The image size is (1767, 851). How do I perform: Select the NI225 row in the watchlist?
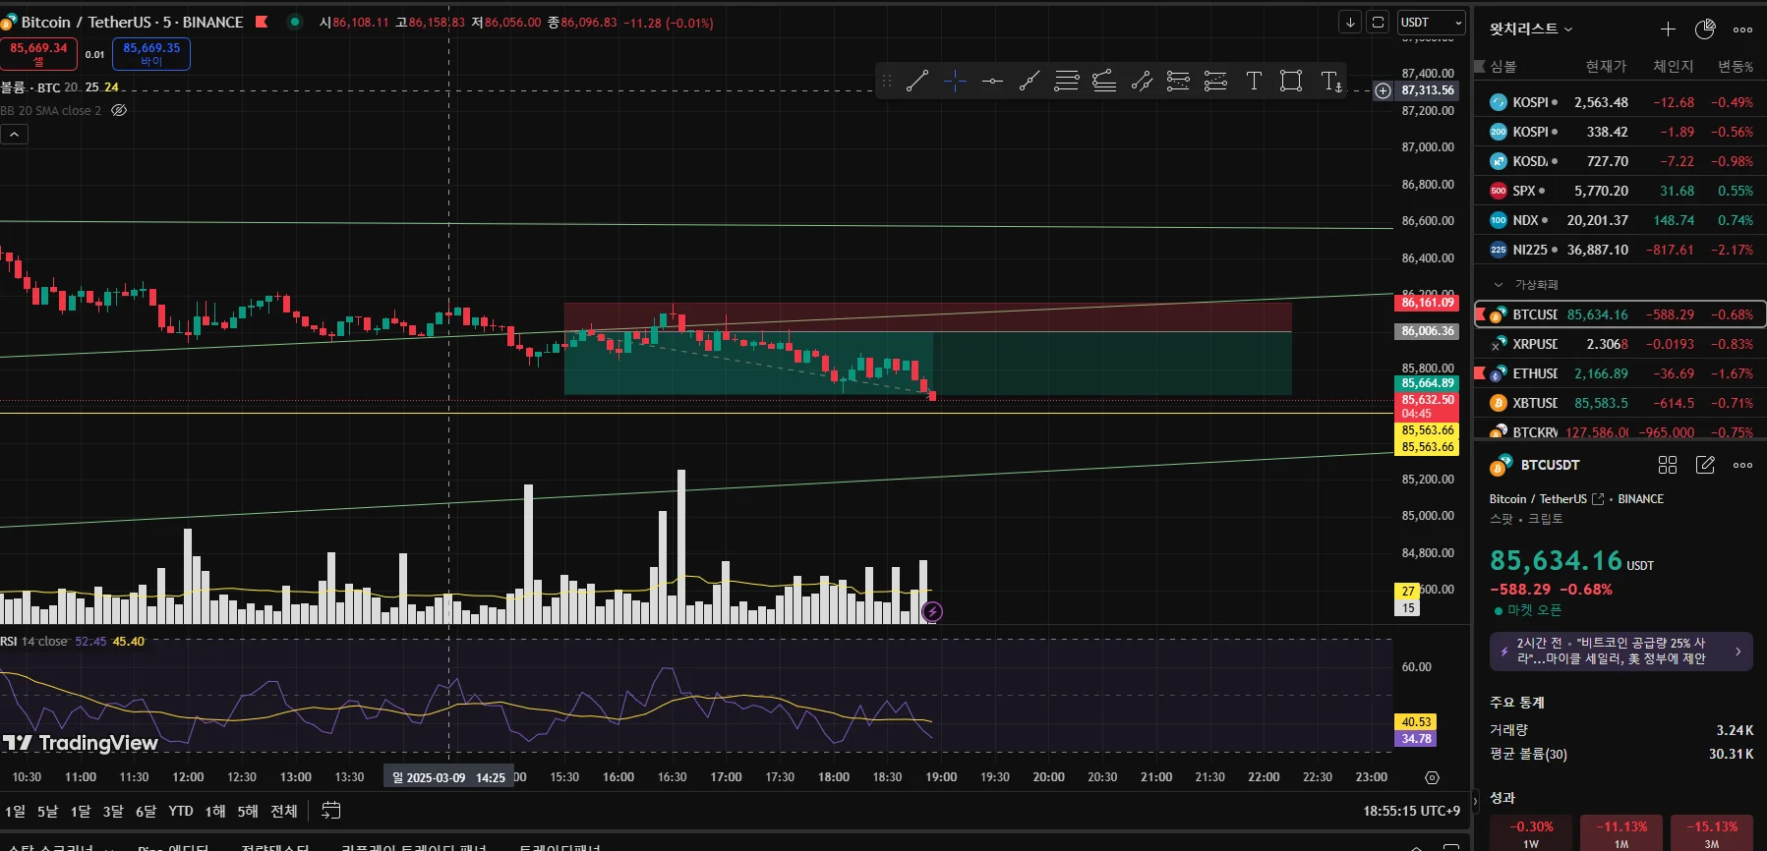[x=1620, y=250]
